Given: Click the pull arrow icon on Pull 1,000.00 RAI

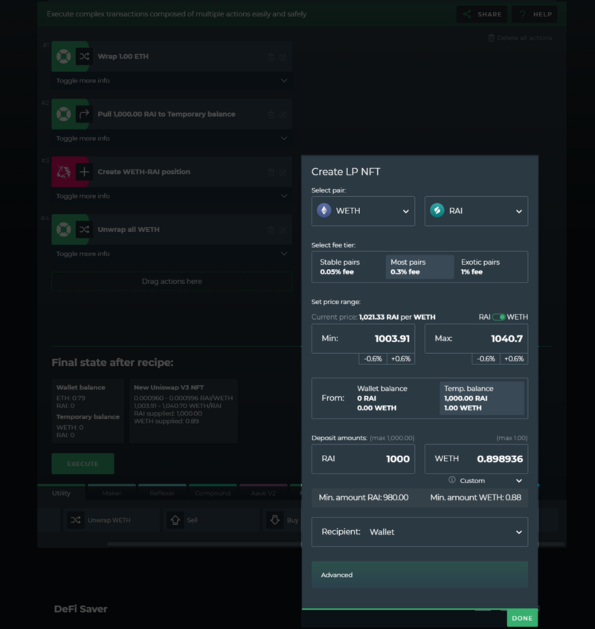Looking at the screenshot, I should click(x=84, y=114).
